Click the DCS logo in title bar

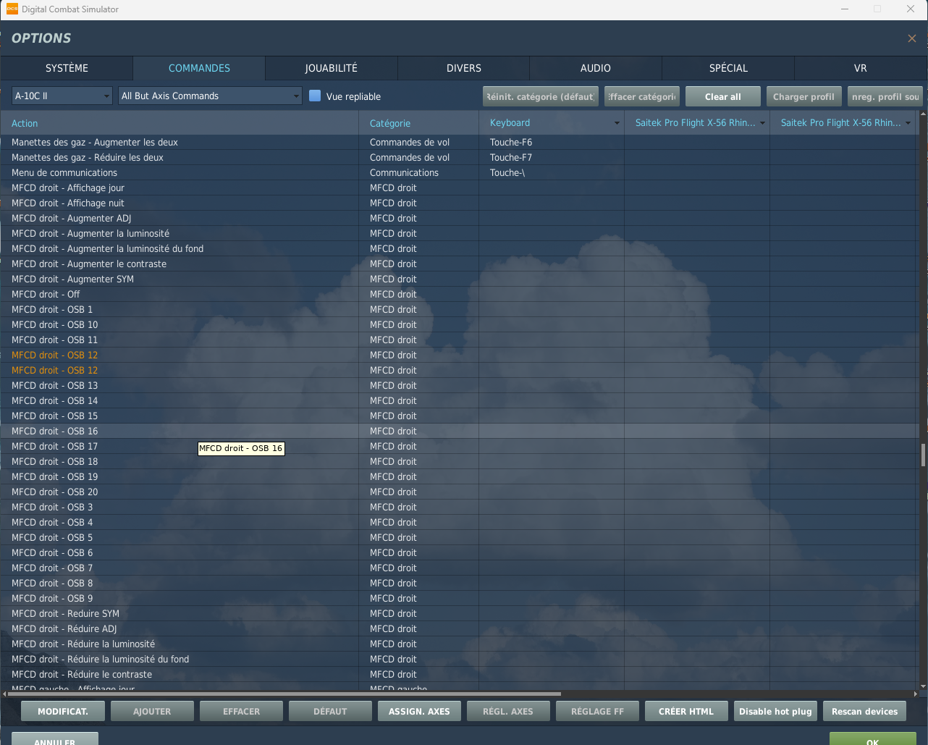[12, 9]
